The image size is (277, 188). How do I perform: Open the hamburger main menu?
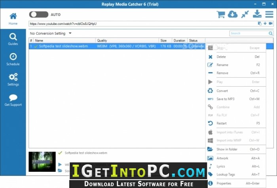(x=269, y=14)
